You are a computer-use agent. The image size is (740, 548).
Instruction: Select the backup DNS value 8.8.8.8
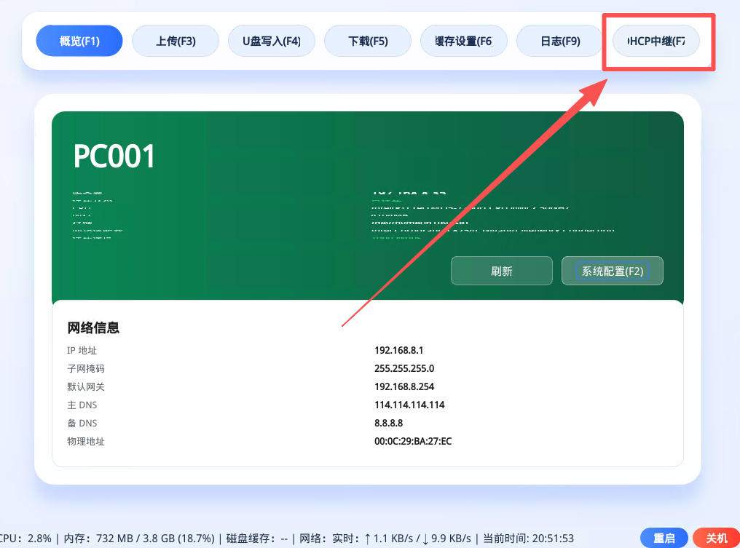coord(388,423)
